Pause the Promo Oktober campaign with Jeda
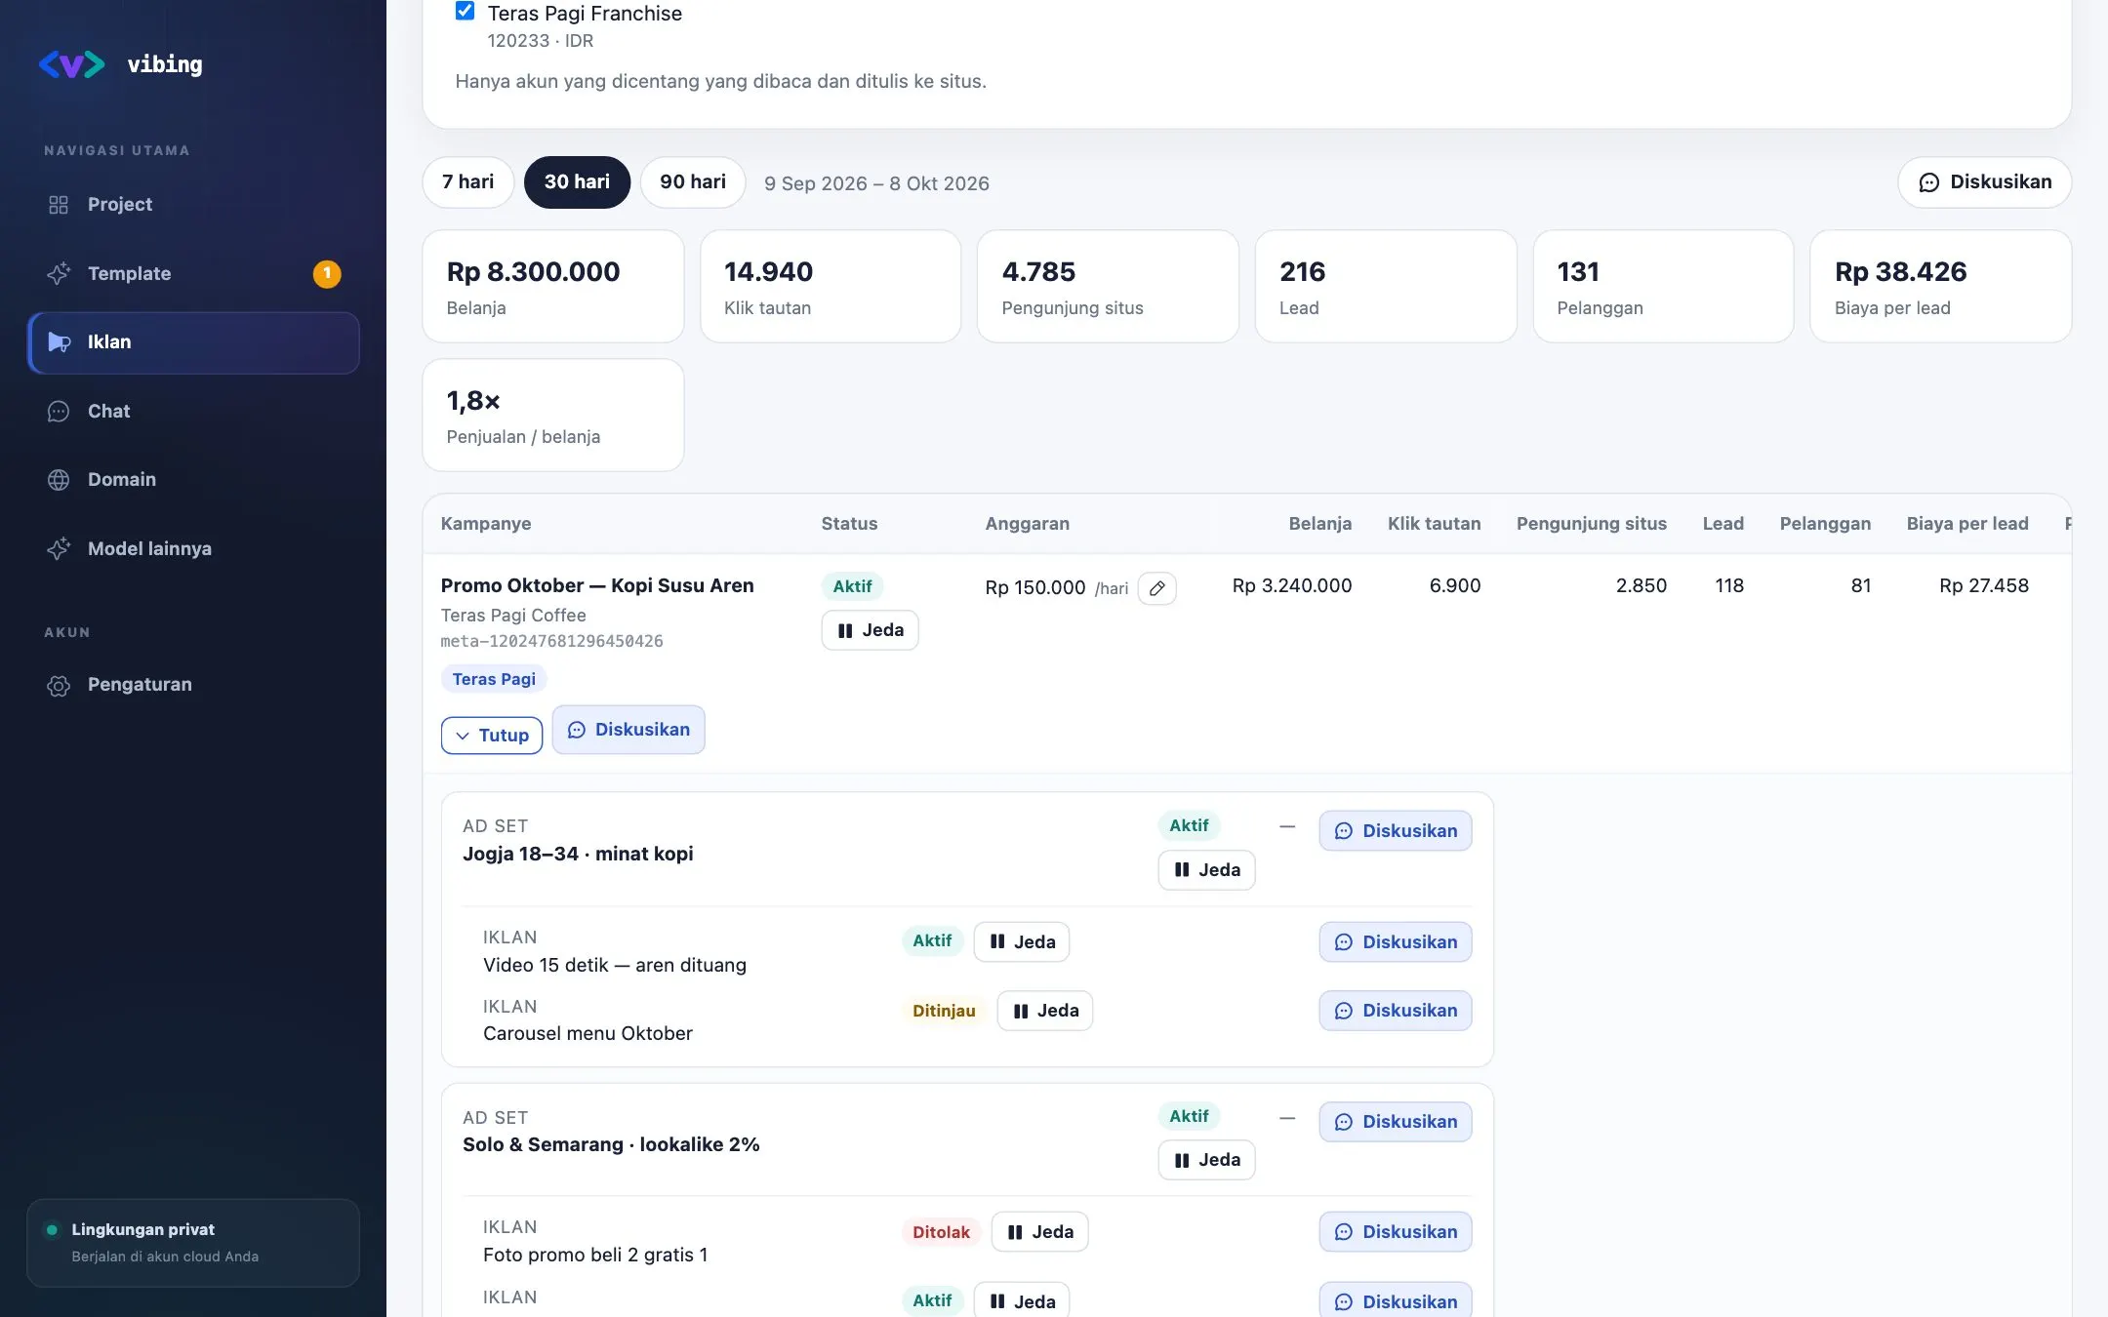This screenshot has width=2108, height=1317. 870,630
